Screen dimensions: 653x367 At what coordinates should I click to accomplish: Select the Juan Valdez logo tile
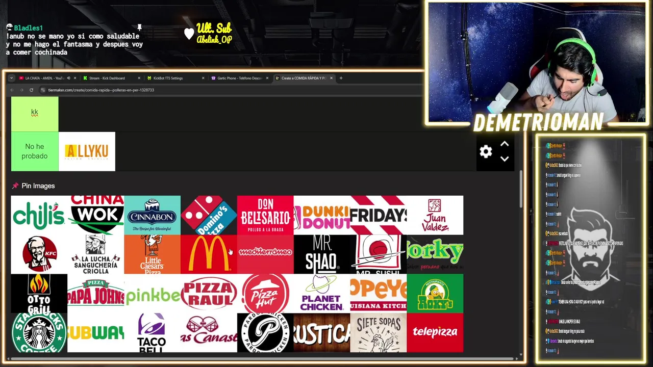[x=435, y=215]
